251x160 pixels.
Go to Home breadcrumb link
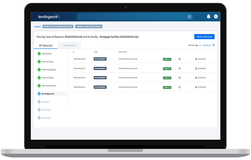[x=37, y=27]
